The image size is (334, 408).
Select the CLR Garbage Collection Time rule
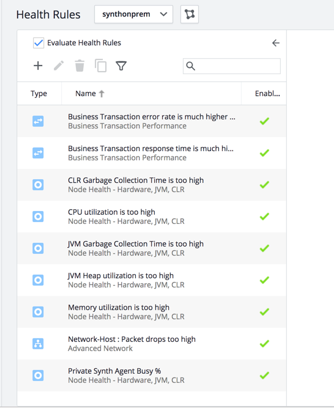point(152,185)
